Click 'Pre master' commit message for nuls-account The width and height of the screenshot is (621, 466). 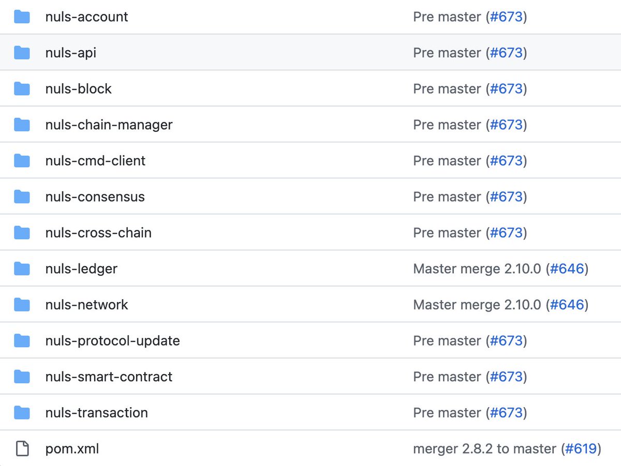447,17
